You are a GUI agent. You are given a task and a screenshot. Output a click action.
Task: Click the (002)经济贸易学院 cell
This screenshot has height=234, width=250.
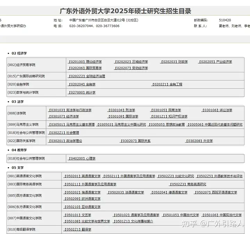[36, 65]
